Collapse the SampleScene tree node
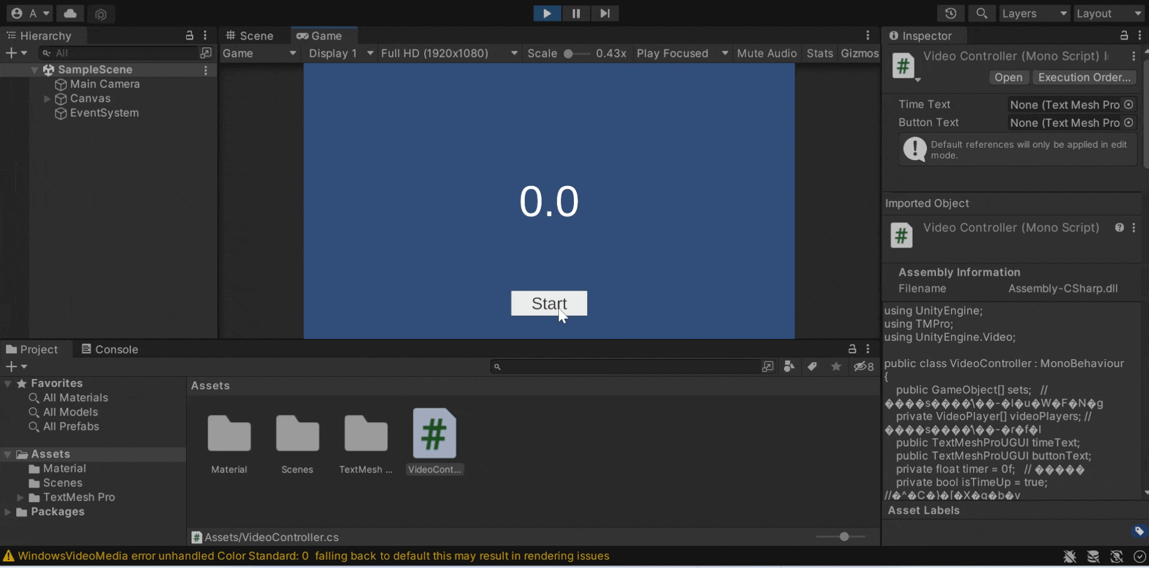The height and width of the screenshot is (568, 1149). (35, 70)
